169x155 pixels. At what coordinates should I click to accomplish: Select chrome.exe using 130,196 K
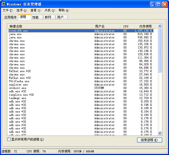[x=81, y=51]
